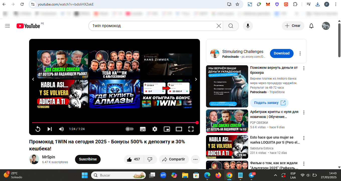The height and width of the screenshot is (181, 341).
Task: Bookmark this page with the star
Action: 237,4
